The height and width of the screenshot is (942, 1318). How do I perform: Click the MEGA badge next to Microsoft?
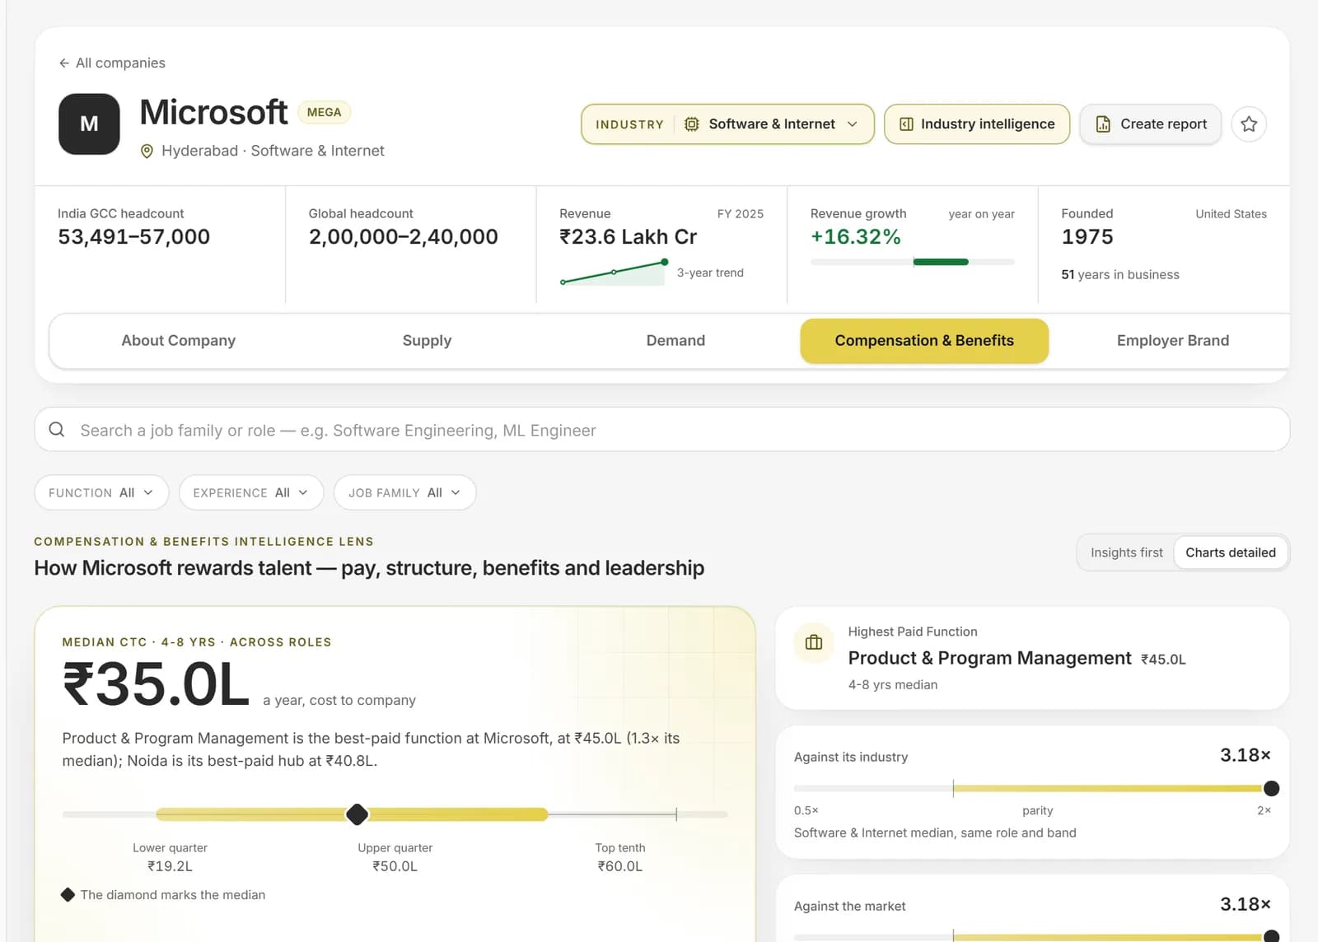324,113
